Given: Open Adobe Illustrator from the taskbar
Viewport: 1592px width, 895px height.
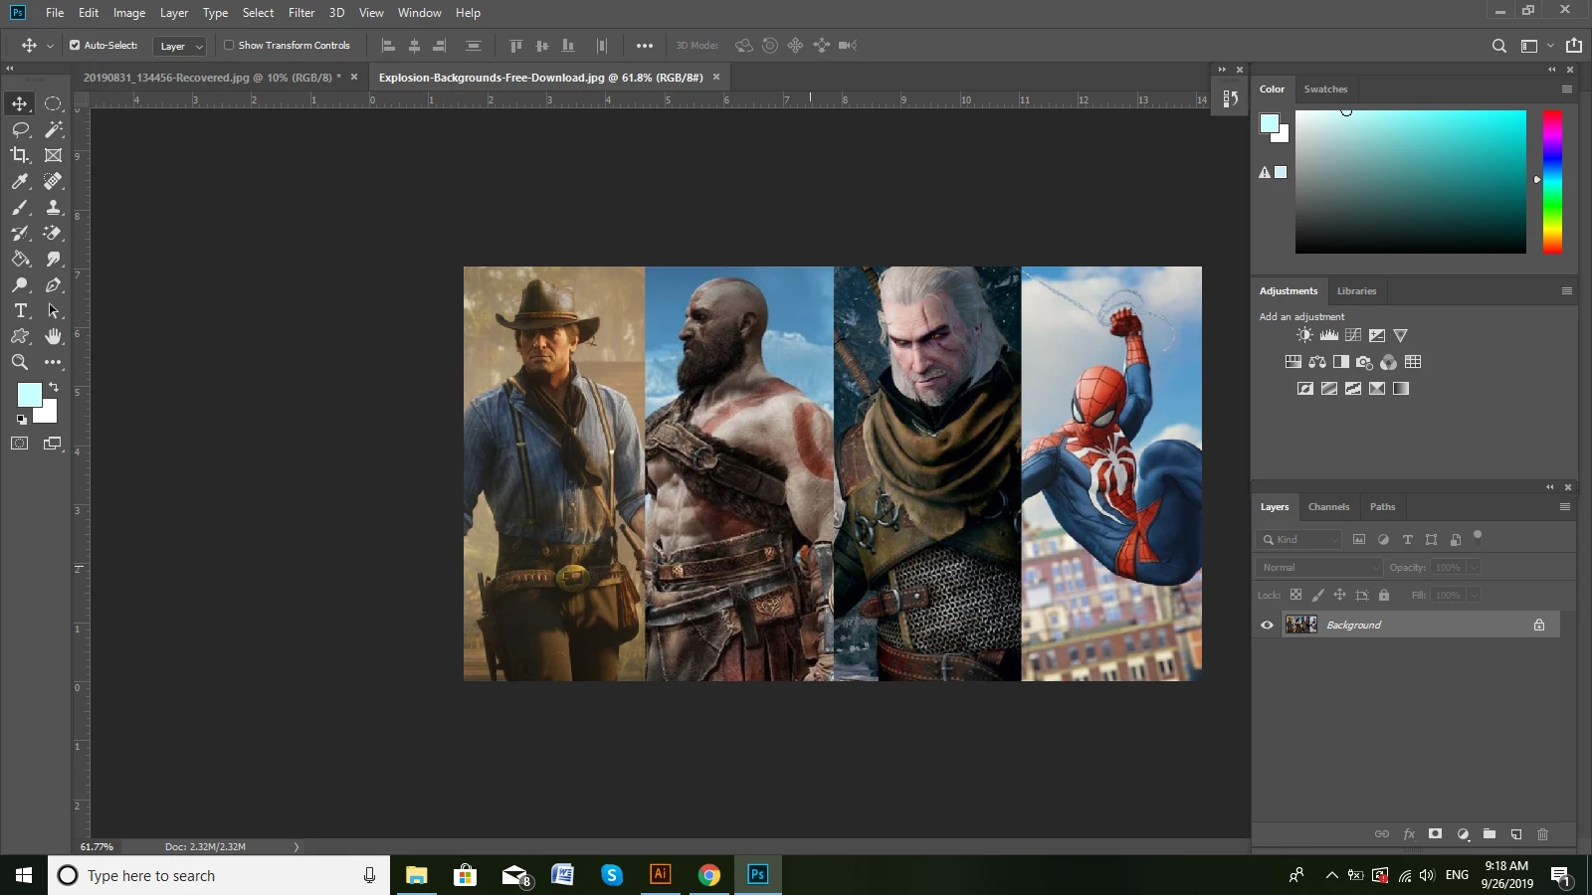Looking at the screenshot, I should tap(660, 875).
